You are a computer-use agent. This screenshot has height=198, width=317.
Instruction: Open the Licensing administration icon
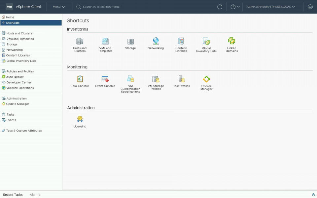(80, 119)
